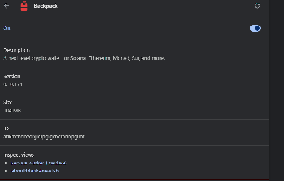Open the service worker (Inactive) link
Screen dimensions: 284x181
(39, 163)
